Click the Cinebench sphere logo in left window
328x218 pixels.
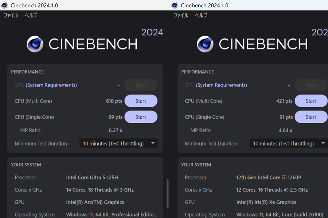(35, 44)
